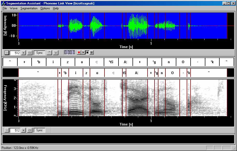Select the -: phoneme in upper phoneme row
This screenshot has width=237, height=151.
(x=96, y=62)
